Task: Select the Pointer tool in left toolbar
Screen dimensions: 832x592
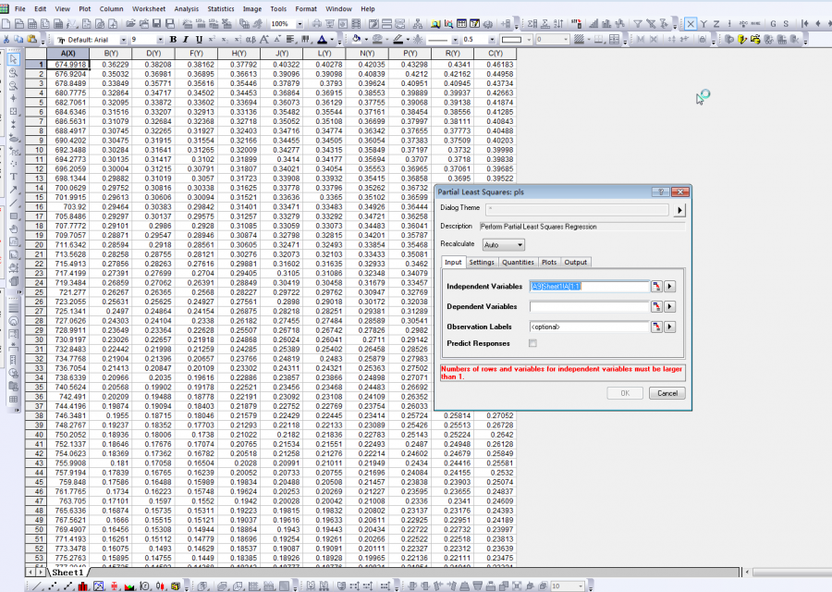Action: [x=14, y=58]
